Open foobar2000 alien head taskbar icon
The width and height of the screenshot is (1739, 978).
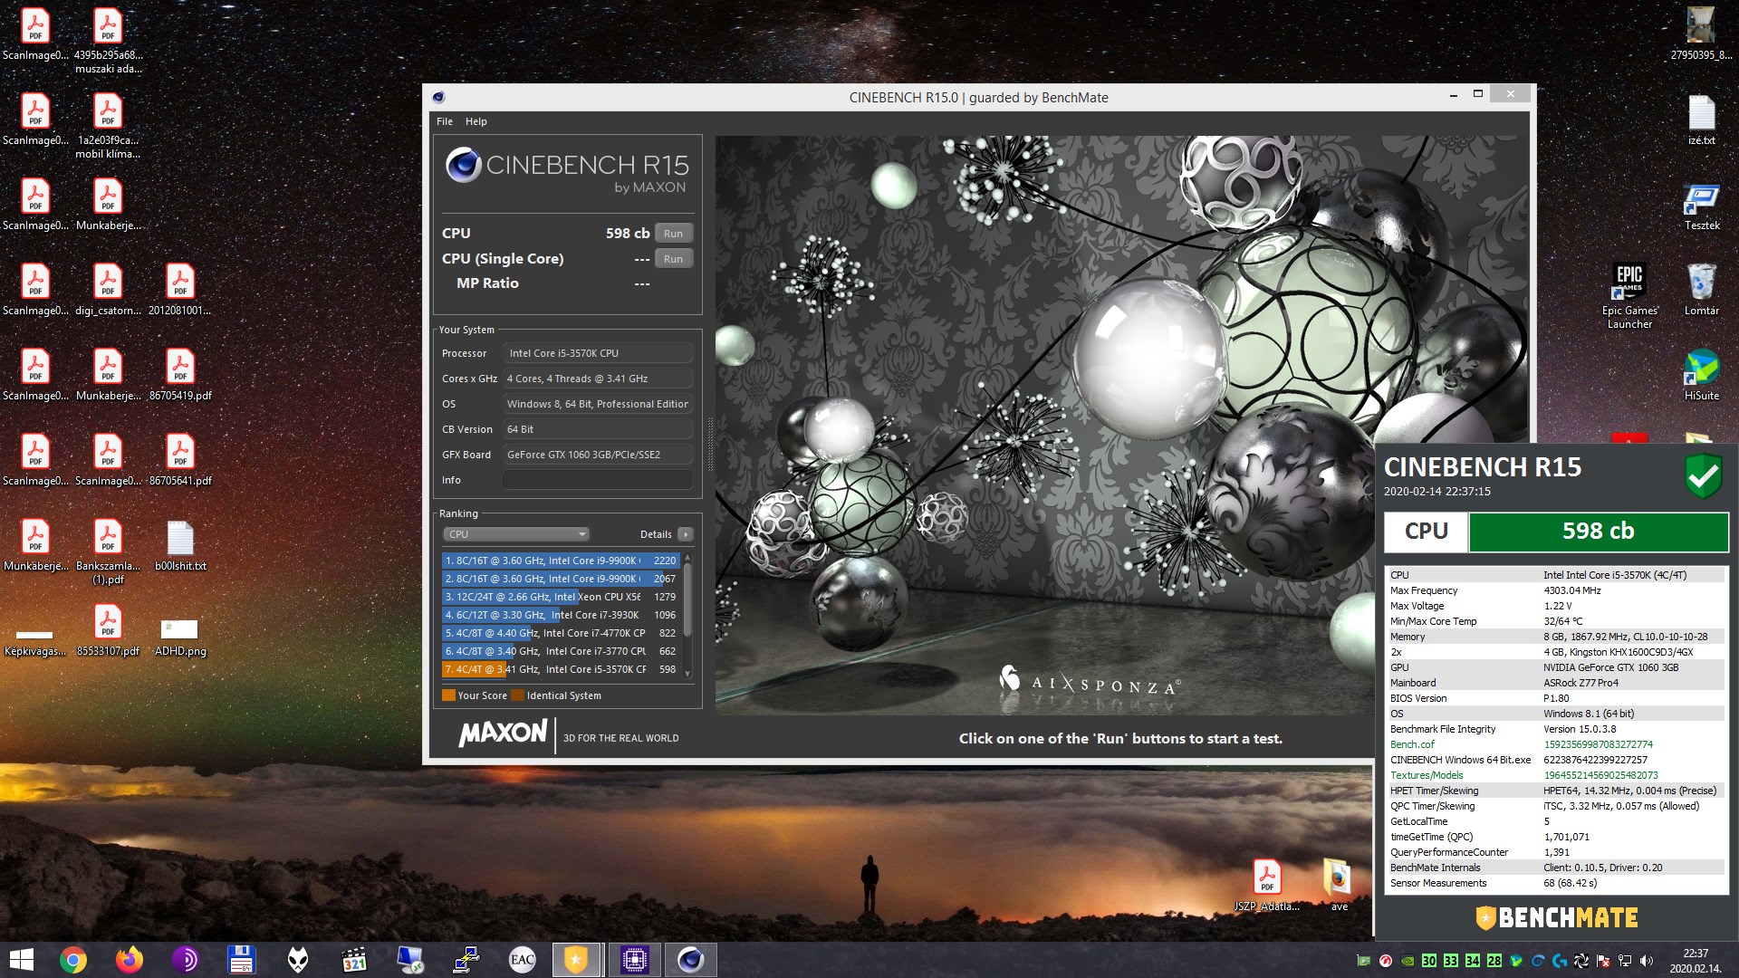pyautogui.click(x=298, y=960)
